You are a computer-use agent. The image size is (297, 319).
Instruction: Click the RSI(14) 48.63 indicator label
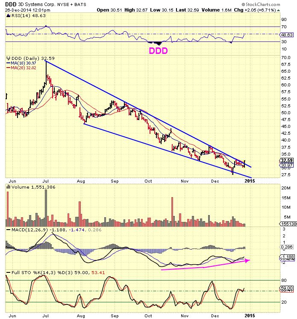coord(29,16)
